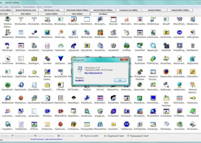Open the Other Utilities tab
This screenshot has width=201, height=143.
tap(77, 14)
